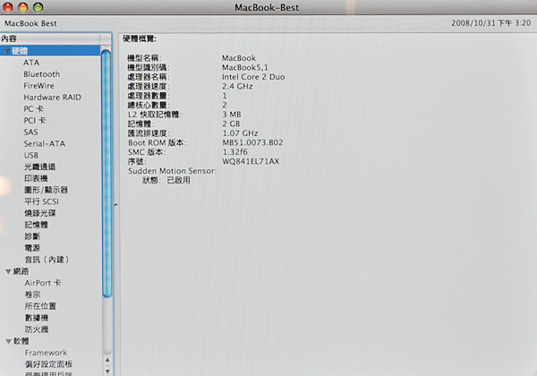
Task: Select the 軟體 software heading label
Action: [x=21, y=341]
